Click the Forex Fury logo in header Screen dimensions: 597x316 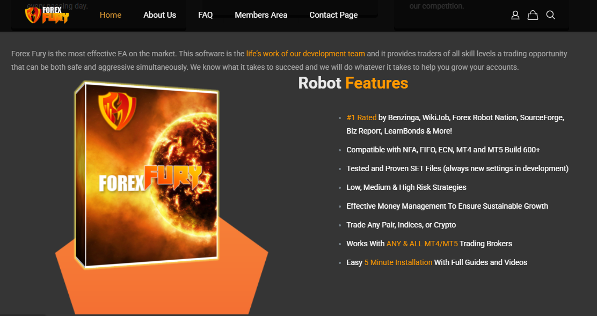[x=47, y=15]
